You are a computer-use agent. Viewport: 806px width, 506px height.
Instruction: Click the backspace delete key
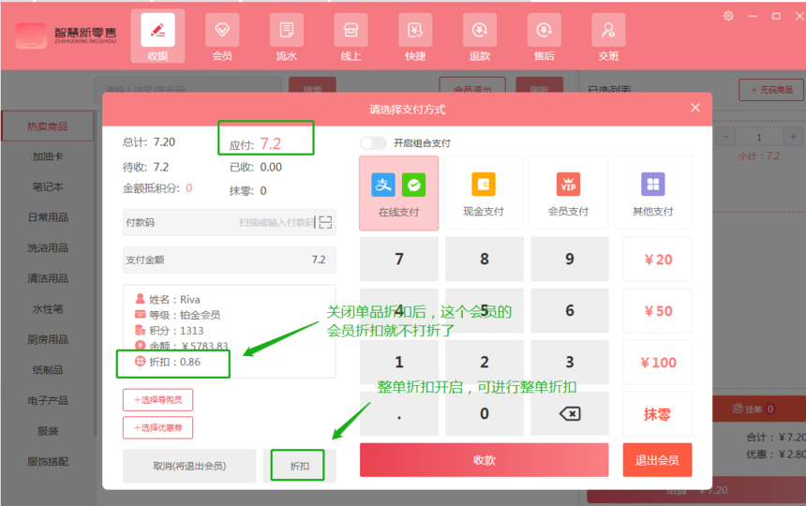click(570, 413)
